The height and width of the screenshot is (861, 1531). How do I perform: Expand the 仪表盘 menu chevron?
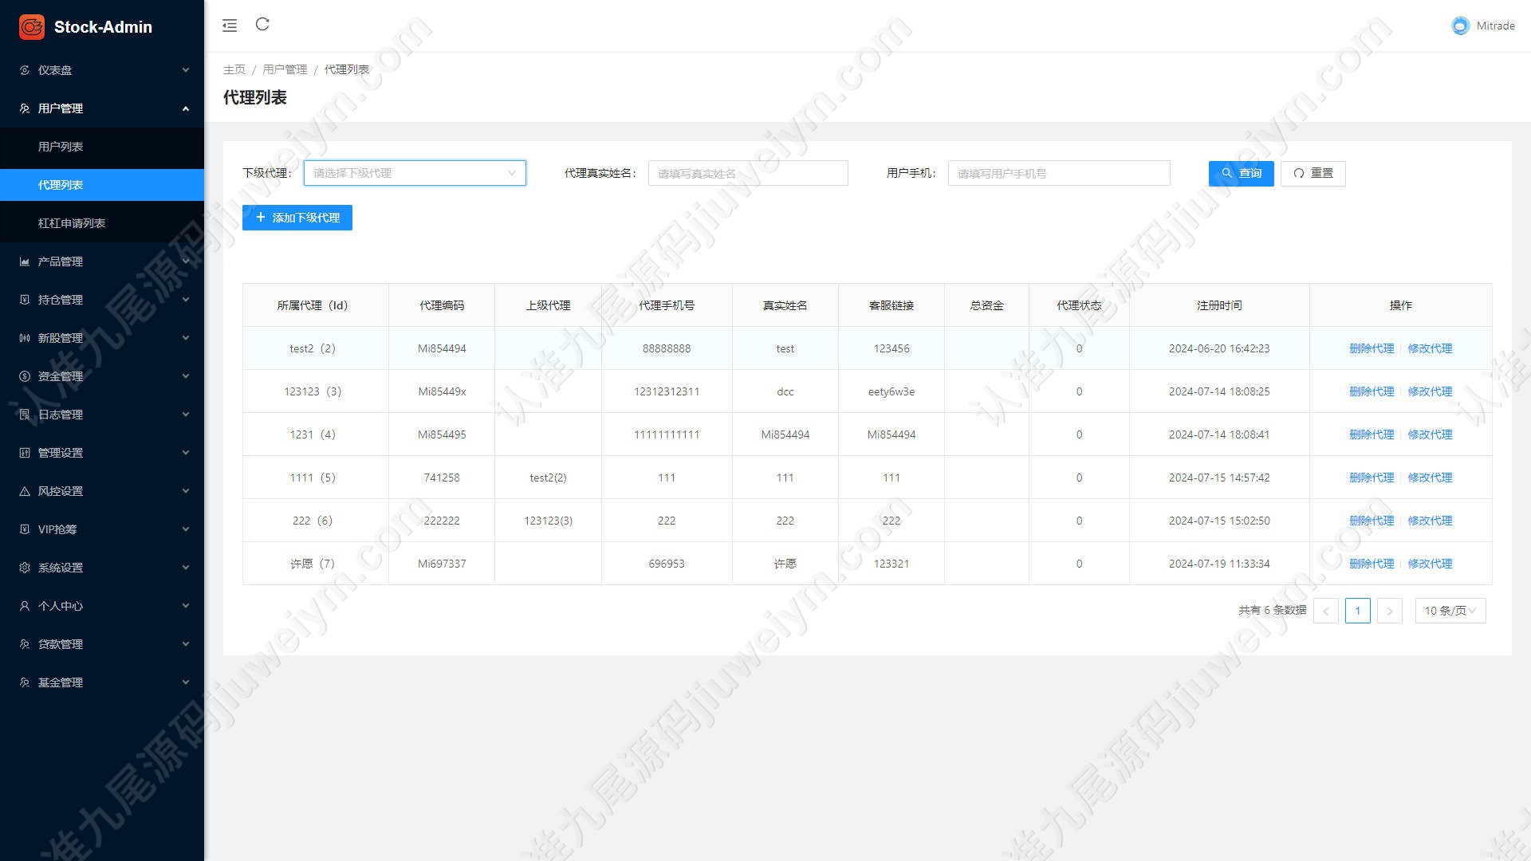pos(186,70)
